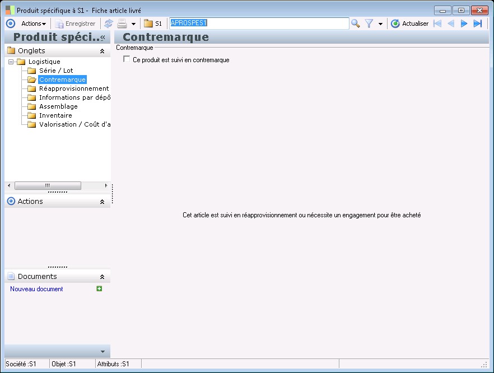This screenshot has height=373, width=494.
Task: Open the Actions menu in the toolbar
Action: [x=34, y=24]
